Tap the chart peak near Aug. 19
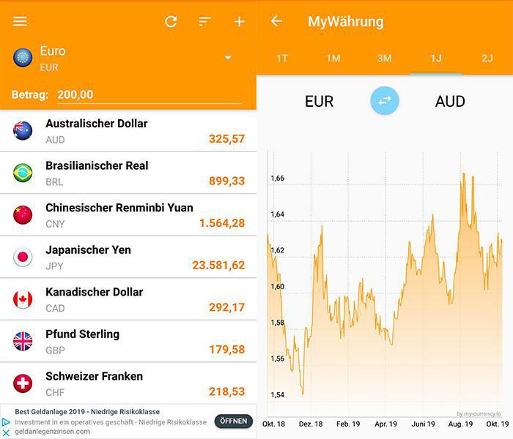 464,174
